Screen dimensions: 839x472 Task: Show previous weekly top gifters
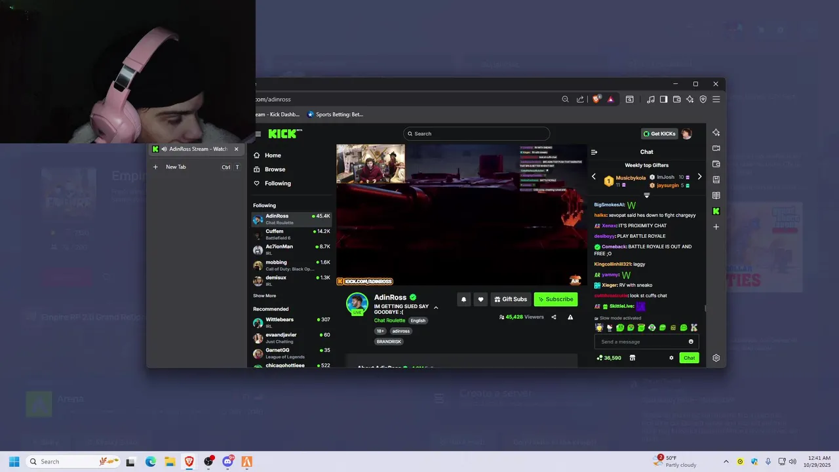(594, 177)
